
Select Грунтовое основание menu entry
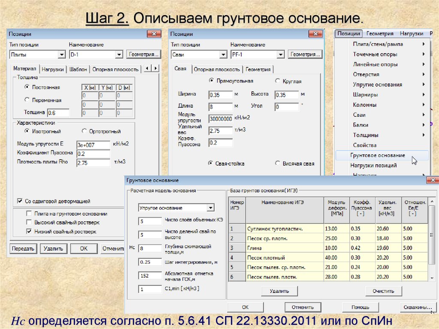tap(382, 155)
